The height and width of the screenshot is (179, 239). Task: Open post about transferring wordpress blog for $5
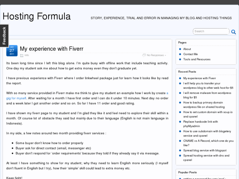[x=208, y=86]
